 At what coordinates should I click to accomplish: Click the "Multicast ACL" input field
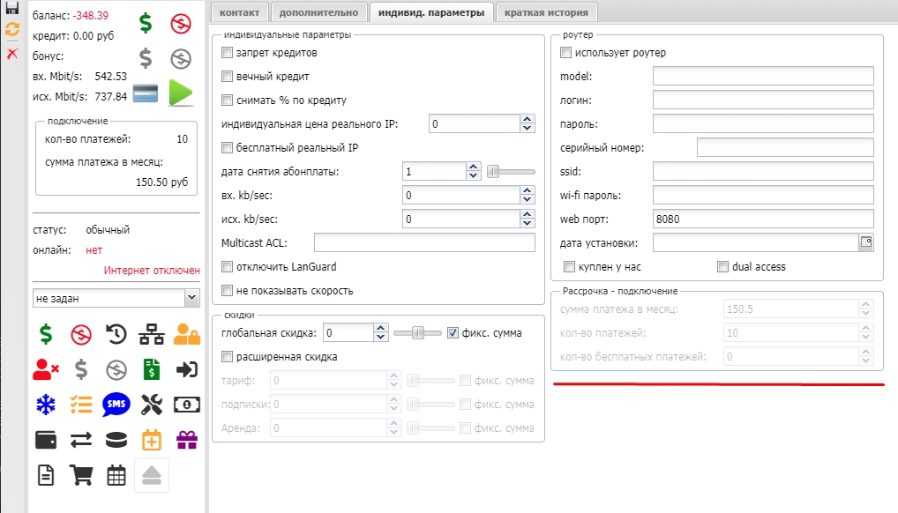424,242
